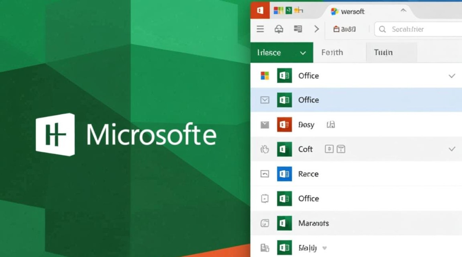Viewport: 462px width, 257px height.
Task: Click the cloud icon beside the hamburger menu
Action: pos(279,29)
